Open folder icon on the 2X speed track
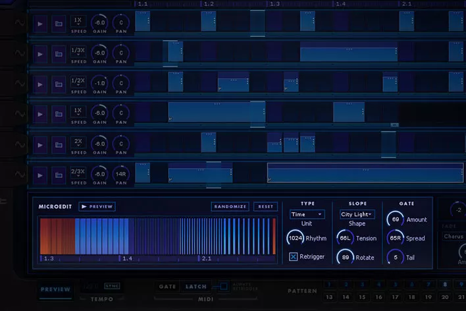466x311 pixels. (x=59, y=144)
